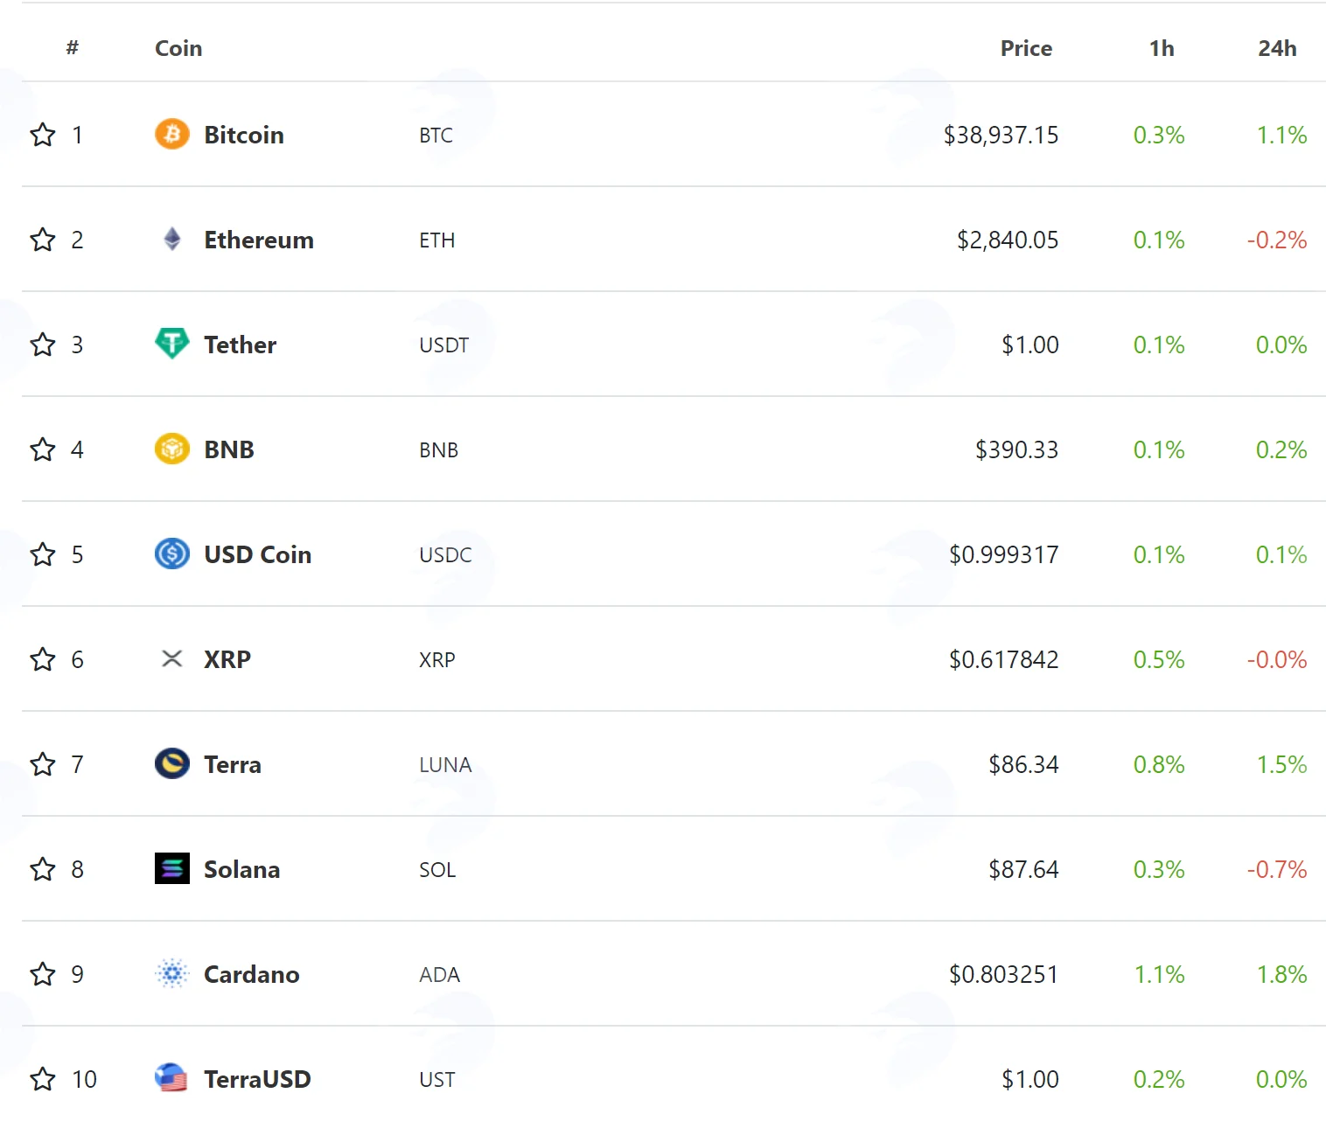Toggle the favorite star for Bitcoin

point(43,135)
